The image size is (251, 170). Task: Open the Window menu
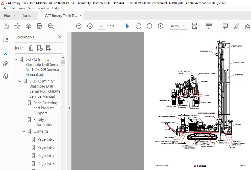click(x=43, y=8)
